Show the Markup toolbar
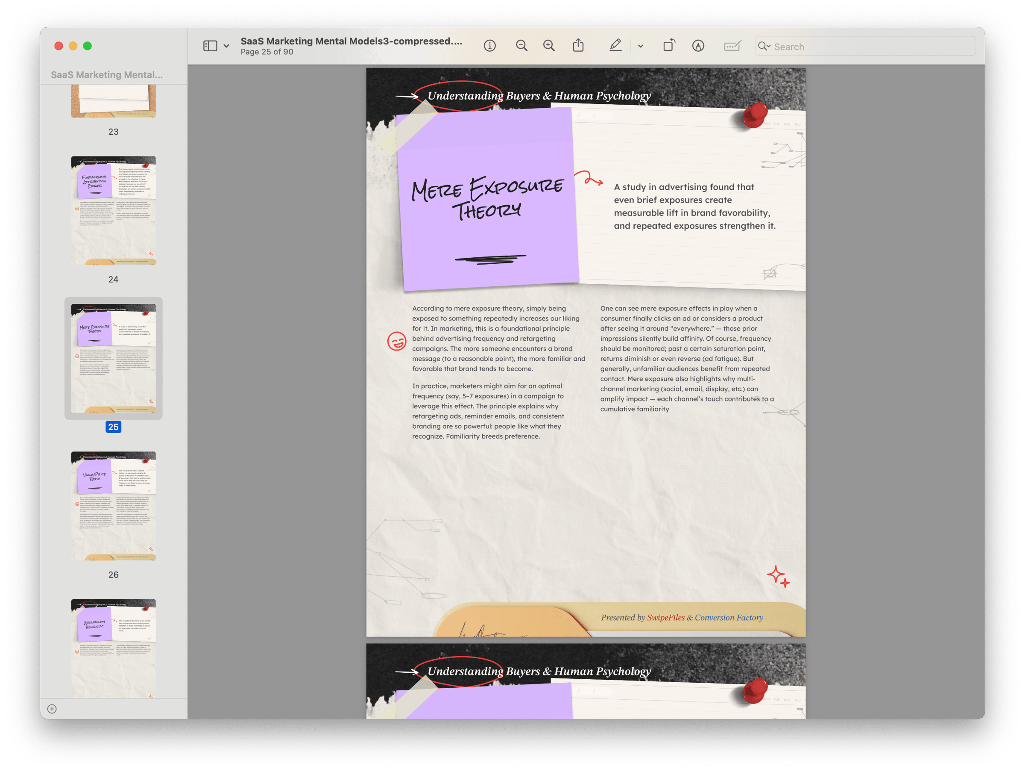 (698, 45)
